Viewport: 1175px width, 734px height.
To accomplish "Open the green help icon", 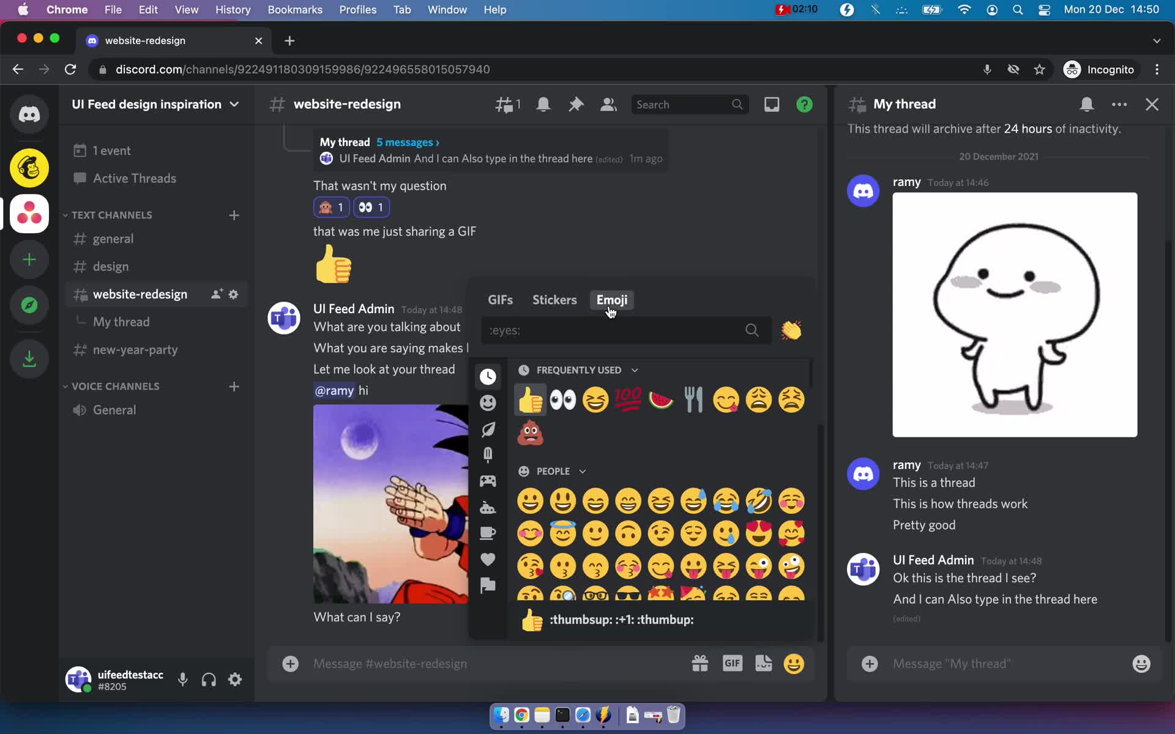I will pos(804,105).
